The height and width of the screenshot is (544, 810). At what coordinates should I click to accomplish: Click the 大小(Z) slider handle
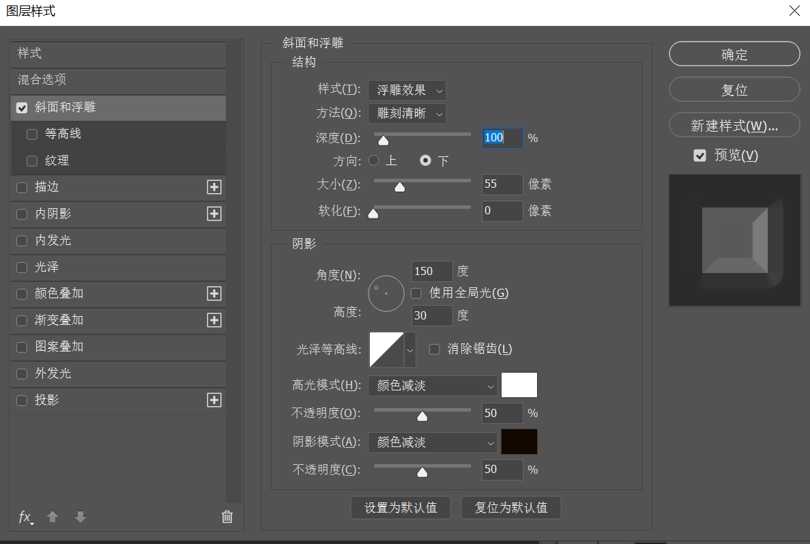click(x=400, y=187)
